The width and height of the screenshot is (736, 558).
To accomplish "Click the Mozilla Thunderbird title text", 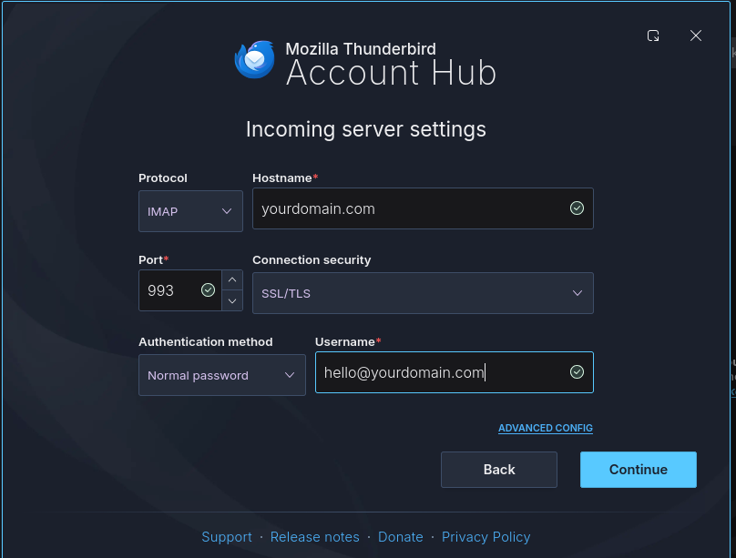I will 361,49.
